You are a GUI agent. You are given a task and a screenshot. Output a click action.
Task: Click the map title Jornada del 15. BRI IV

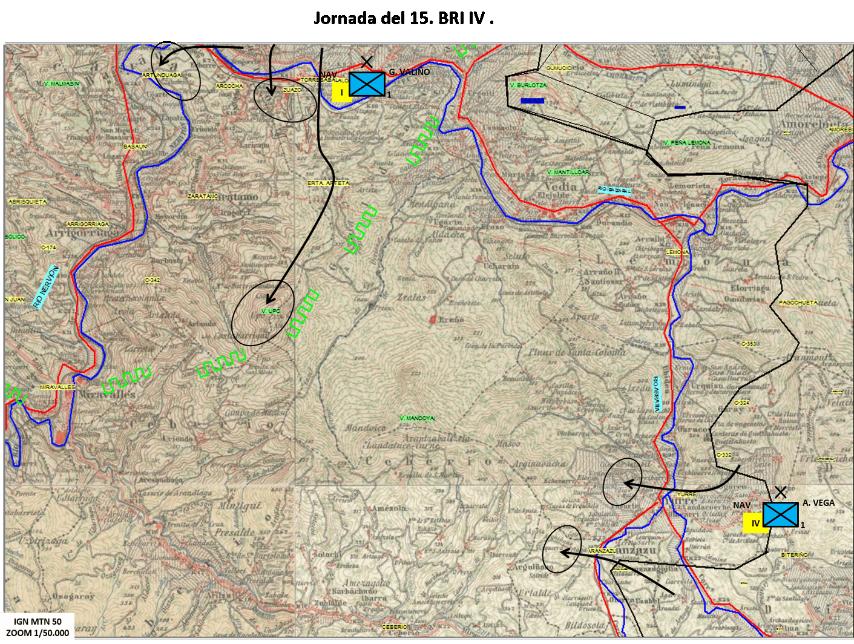(404, 18)
